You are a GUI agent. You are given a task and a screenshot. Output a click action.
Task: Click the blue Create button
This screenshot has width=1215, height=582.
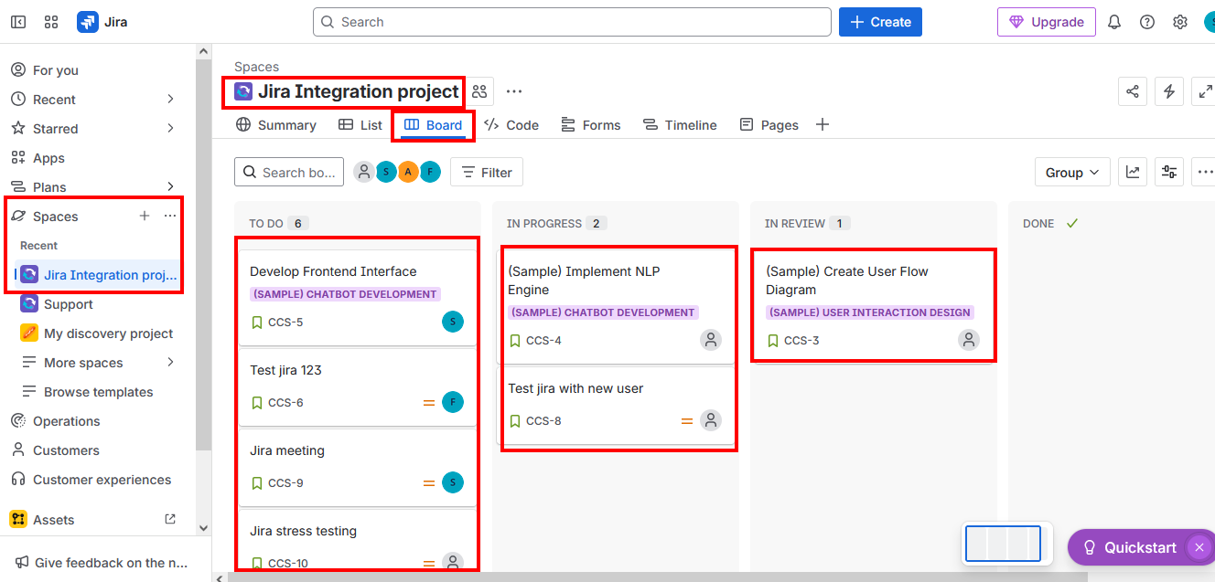tap(880, 22)
